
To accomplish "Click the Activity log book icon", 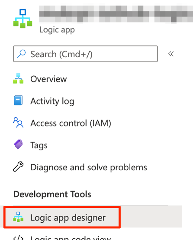I will coord(18,101).
